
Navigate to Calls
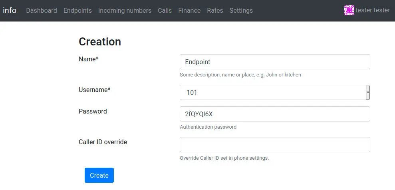pos(165,11)
